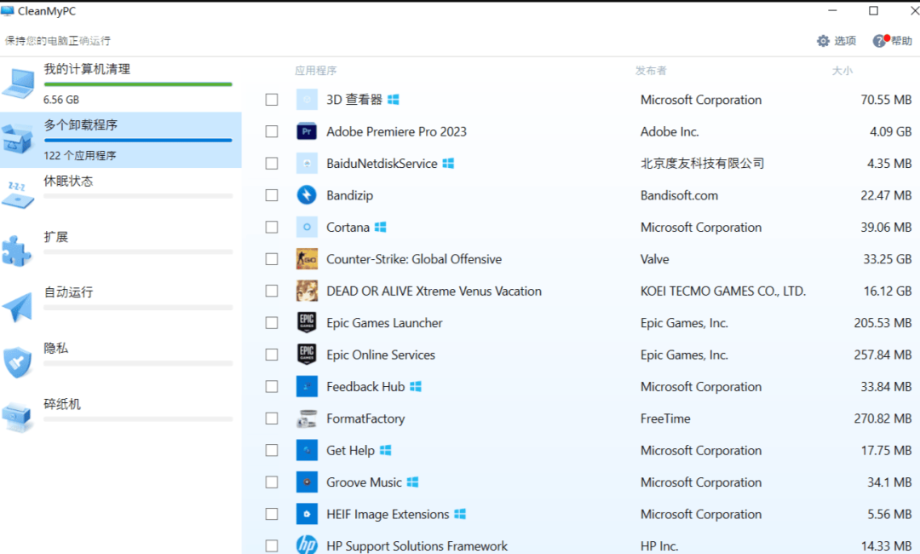Open the 我的计算机清理 laptop icon
Screen dimensions: 920x554
pos(18,84)
